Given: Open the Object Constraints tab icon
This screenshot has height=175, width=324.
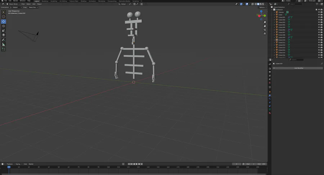Looking at the screenshot, I should (270, 106).
